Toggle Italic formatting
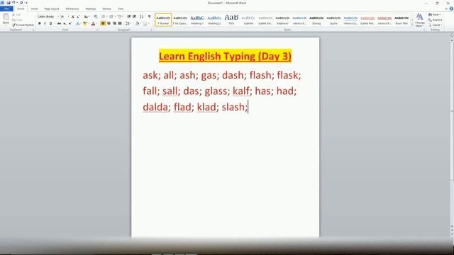 45,23
